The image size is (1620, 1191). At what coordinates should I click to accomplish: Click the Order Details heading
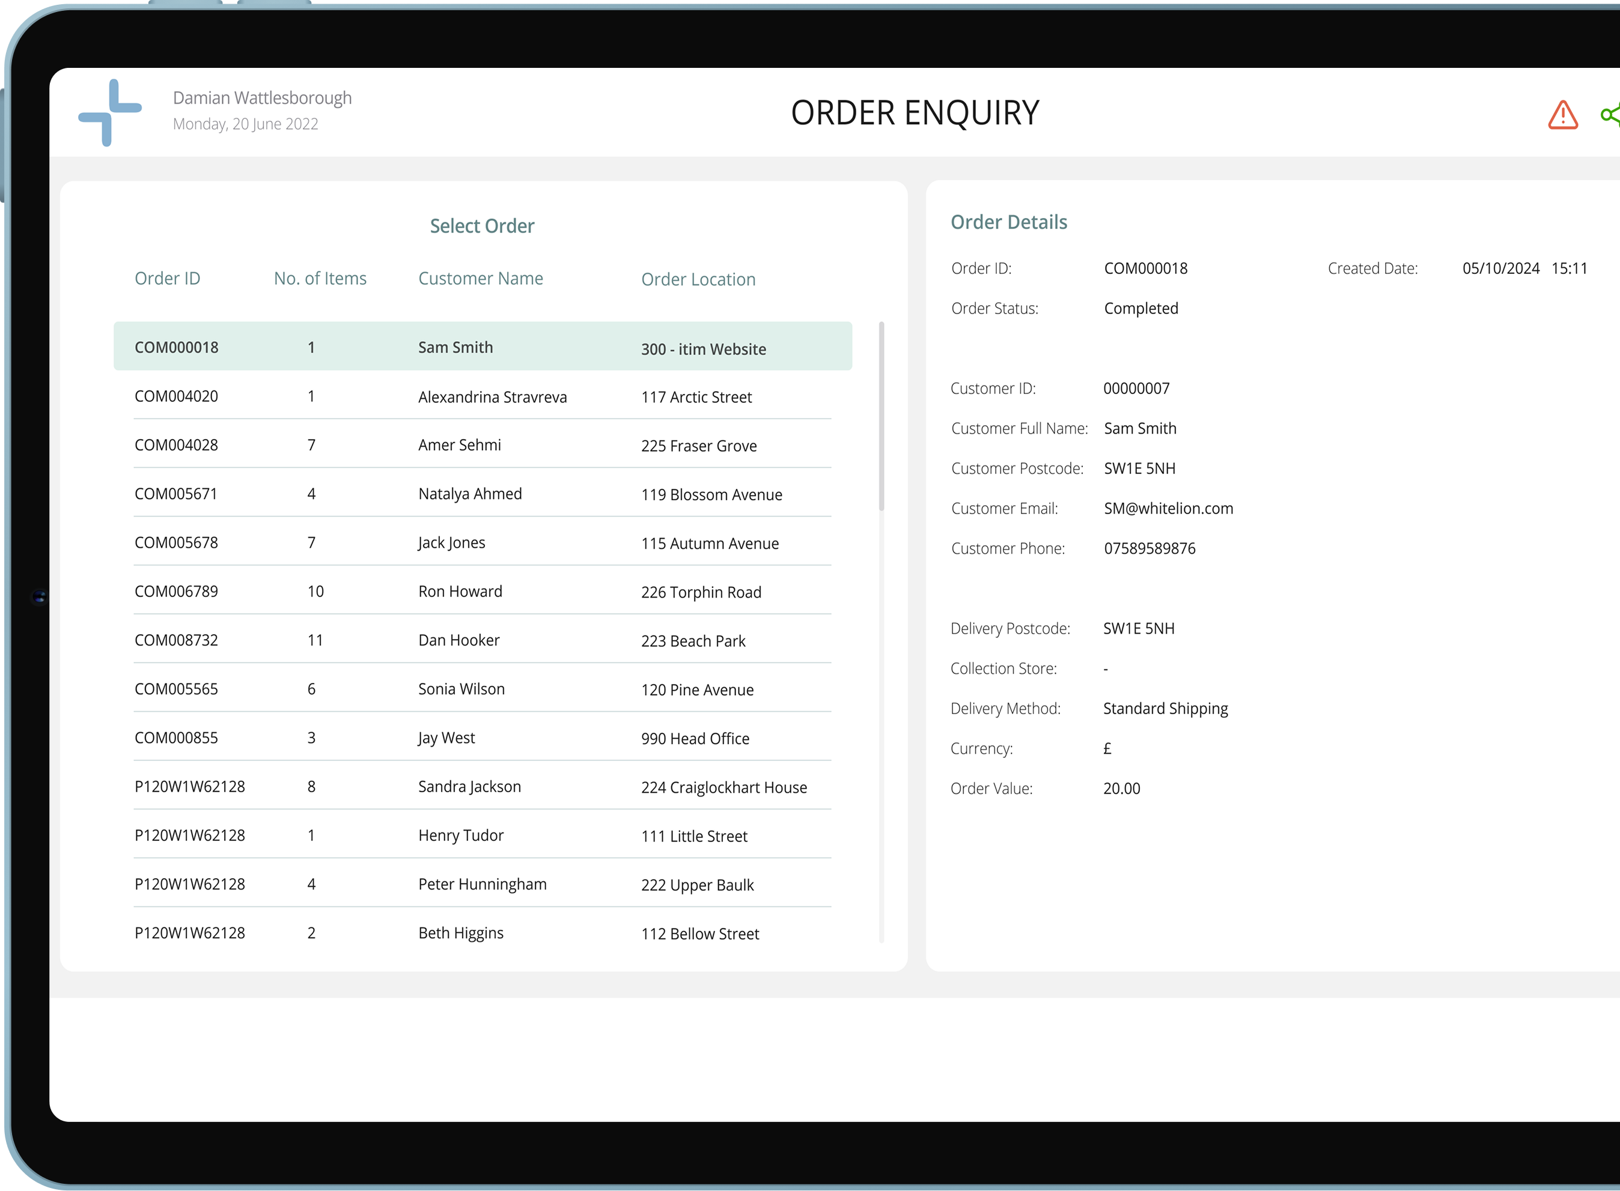[1009, 222]
